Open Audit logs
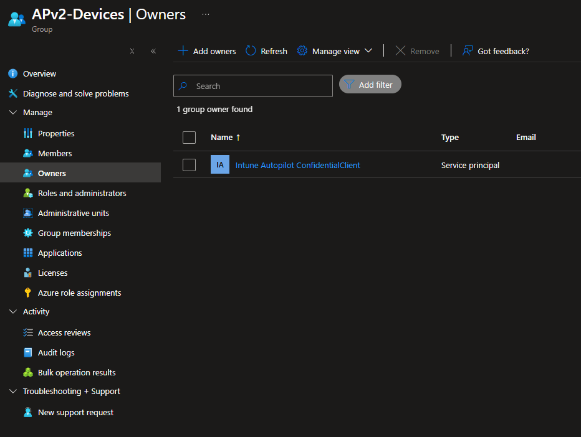The image size is (581, 437). (56, 352)
